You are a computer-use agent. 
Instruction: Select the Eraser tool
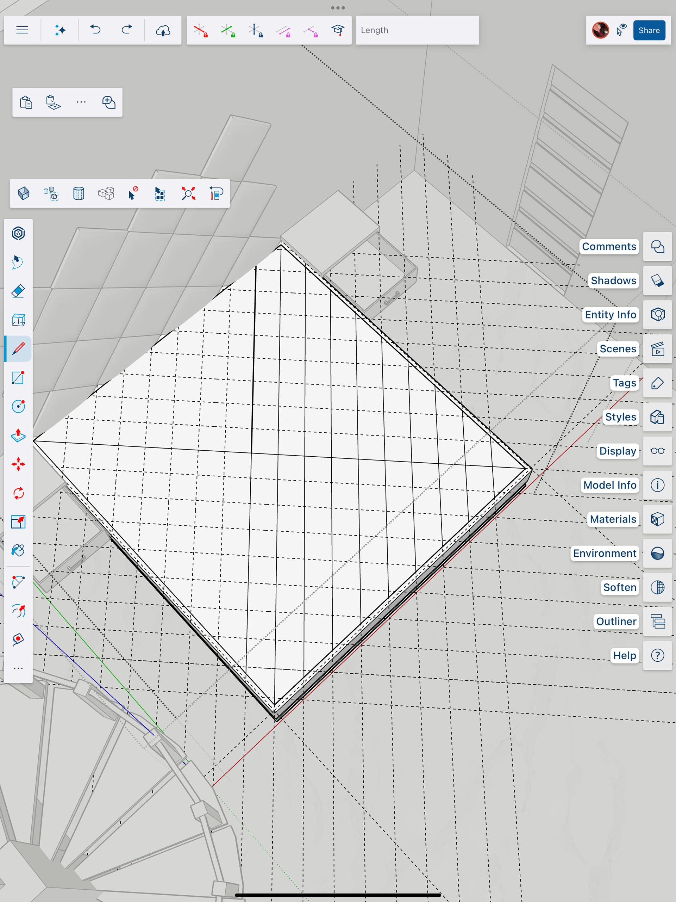[18, 291]
